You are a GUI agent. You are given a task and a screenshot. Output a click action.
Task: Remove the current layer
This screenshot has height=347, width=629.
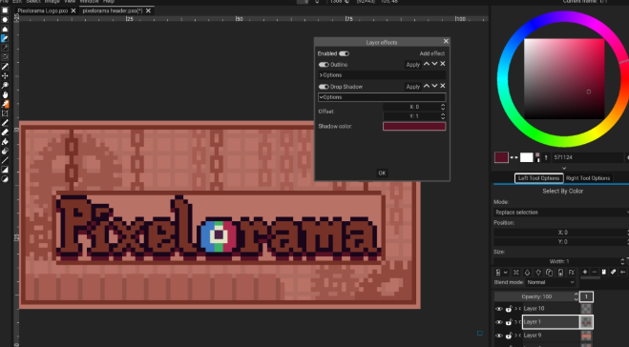(x=516, y=273)
